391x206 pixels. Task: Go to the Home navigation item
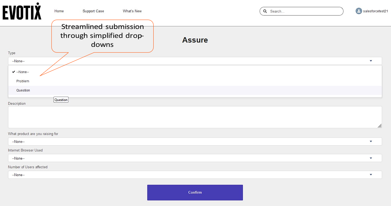point(59,11)
